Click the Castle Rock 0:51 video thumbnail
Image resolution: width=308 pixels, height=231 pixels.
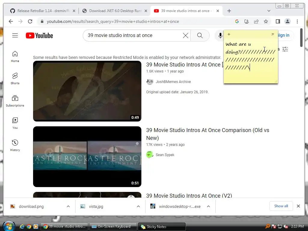pyautogui.click(x=87, y=156)
